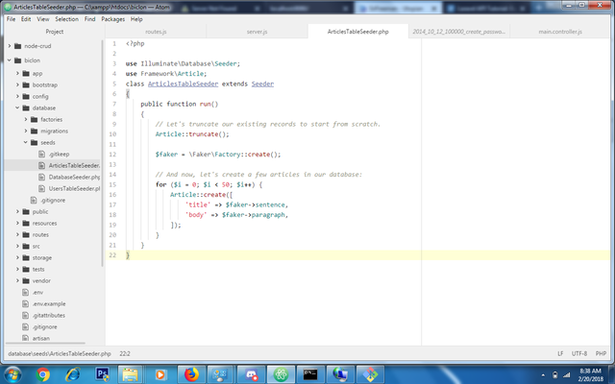Click the .gitattributes file icon

pos(26,316)
